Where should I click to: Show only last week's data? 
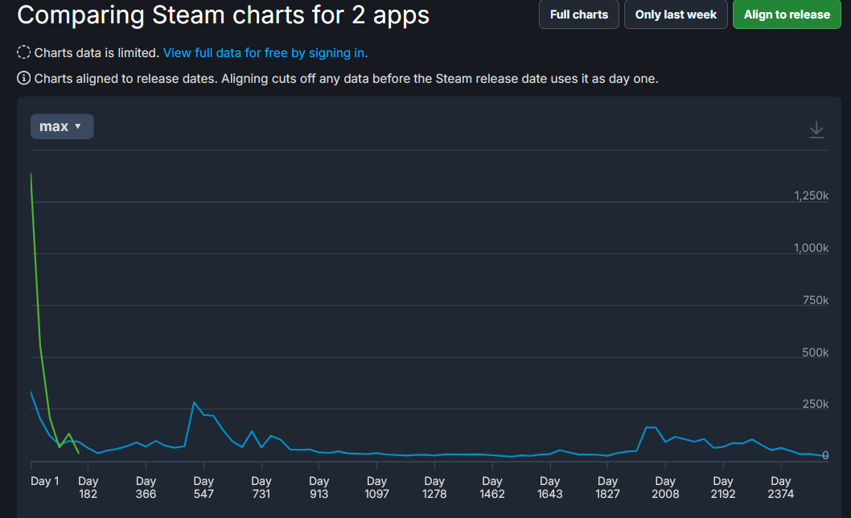point(676,14)
